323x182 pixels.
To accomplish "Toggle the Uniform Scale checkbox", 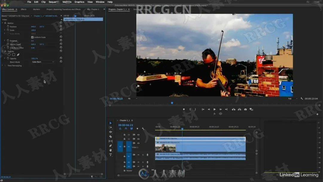I will (x=32, y=37).
